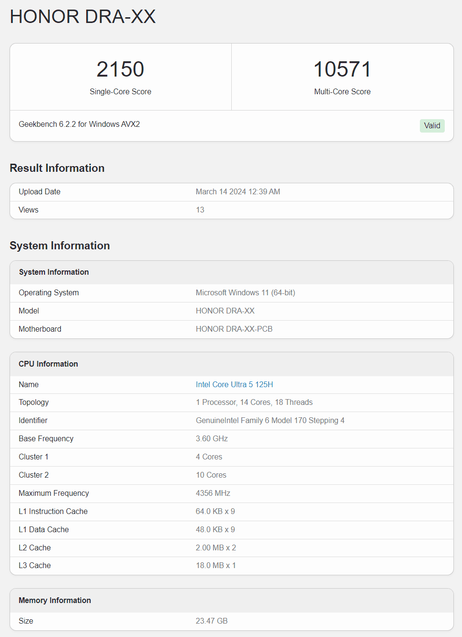
Task: Click the Result Information heading
Action: pos(57,168)
